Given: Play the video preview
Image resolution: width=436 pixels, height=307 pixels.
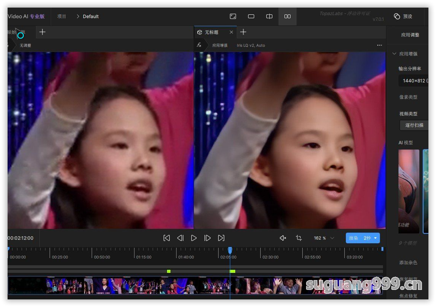Looking at the screenshot, I should (194, 238).
